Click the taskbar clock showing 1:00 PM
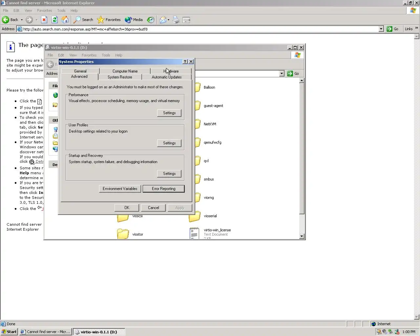Viewport: 420px width, 336px height. point(409,332)
